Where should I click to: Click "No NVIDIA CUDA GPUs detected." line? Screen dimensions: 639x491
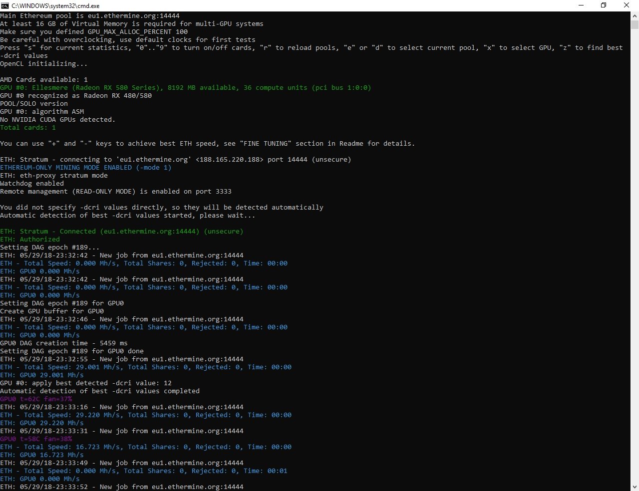pos(58,120)
